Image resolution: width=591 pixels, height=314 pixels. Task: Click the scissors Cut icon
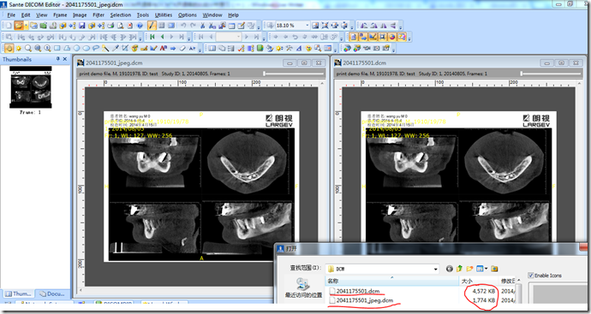(202, 26)
